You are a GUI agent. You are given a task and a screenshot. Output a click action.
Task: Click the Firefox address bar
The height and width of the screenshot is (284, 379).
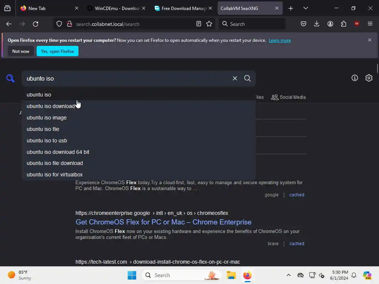coord(134,24)
